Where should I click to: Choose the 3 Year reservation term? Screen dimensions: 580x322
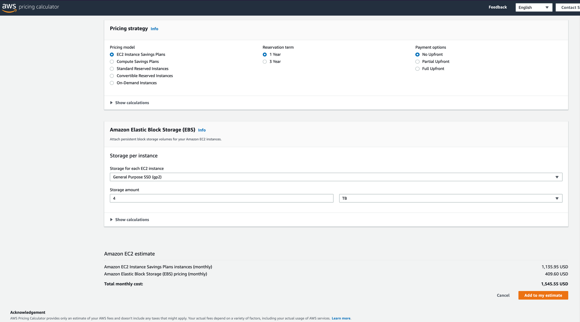(264, 62)
